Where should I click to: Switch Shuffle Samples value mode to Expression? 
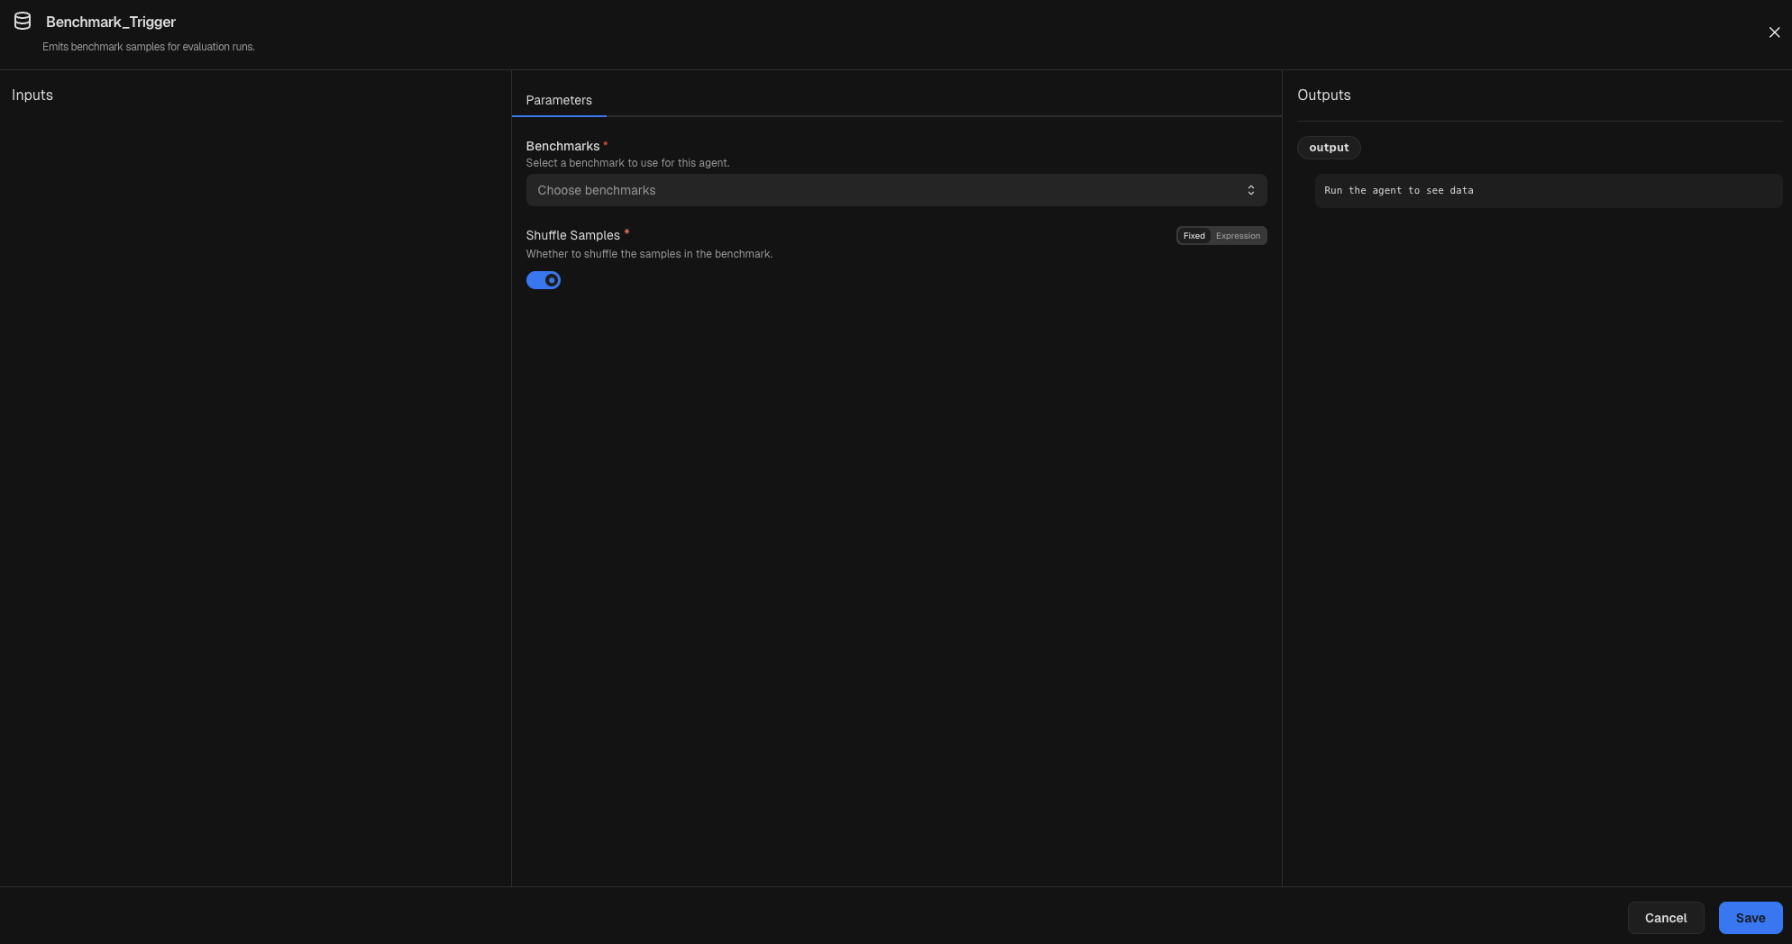point(1238,235)
